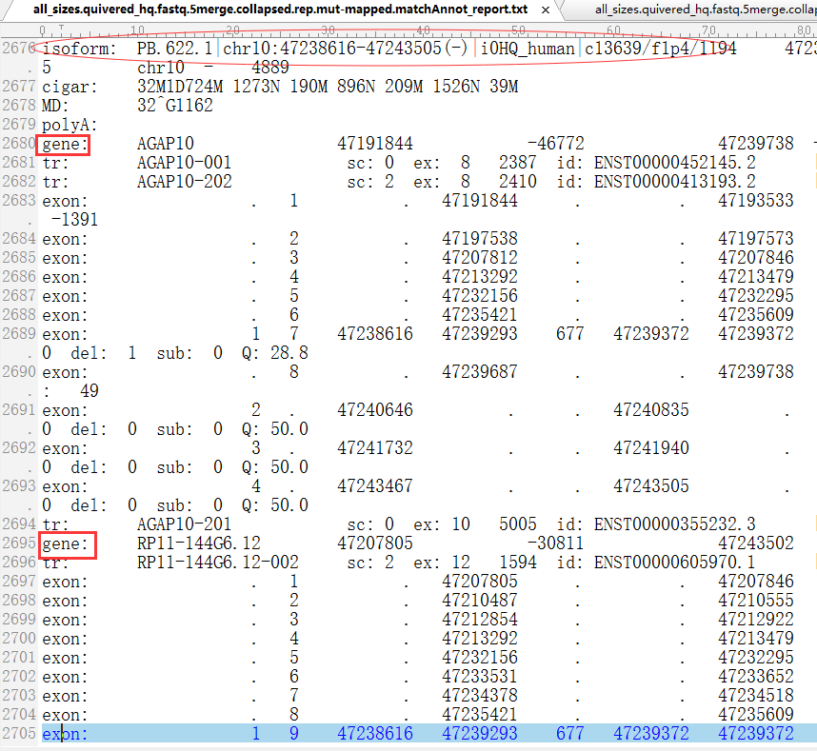Click the PB.622.1 isoform identifier
This screenshot has width=817, height=751.
174,49
